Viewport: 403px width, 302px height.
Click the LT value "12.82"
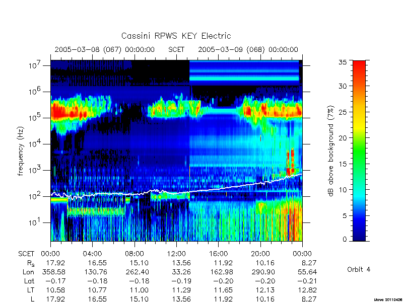point(307,290)
